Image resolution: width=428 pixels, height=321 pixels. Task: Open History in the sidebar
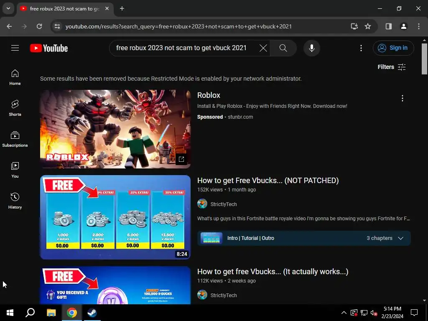pyautogui.click(x=15, y=201)
